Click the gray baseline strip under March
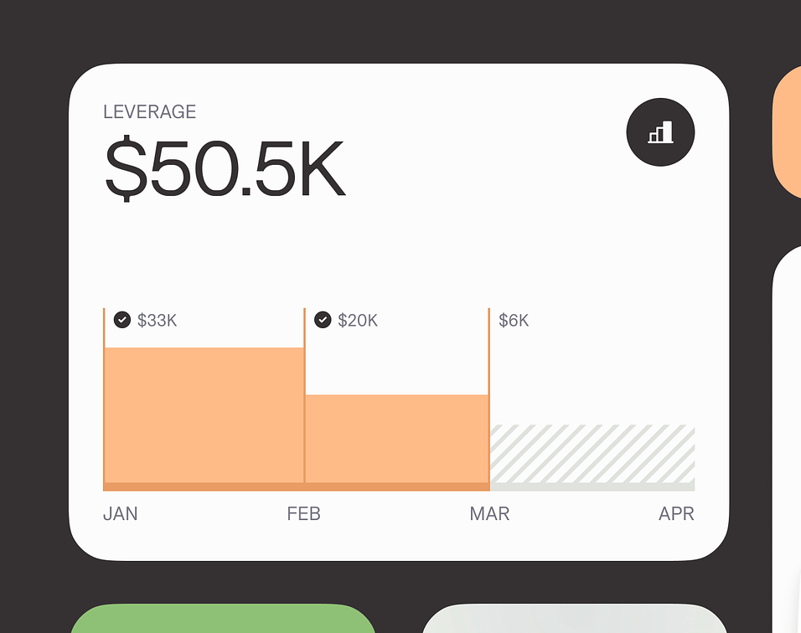This screenshot has height=633, width=801. [592, 486]
